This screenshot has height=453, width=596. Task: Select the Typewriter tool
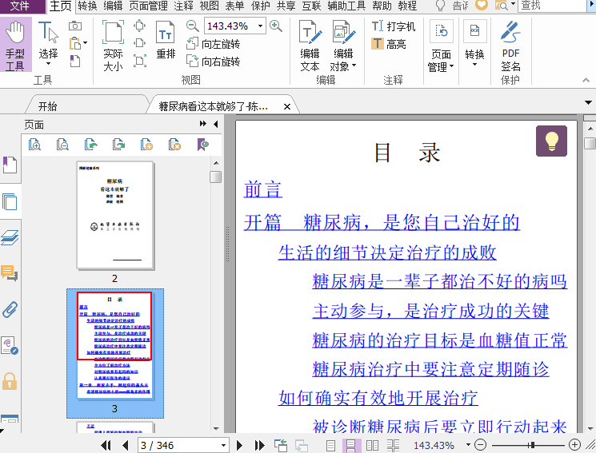(394, 26)
